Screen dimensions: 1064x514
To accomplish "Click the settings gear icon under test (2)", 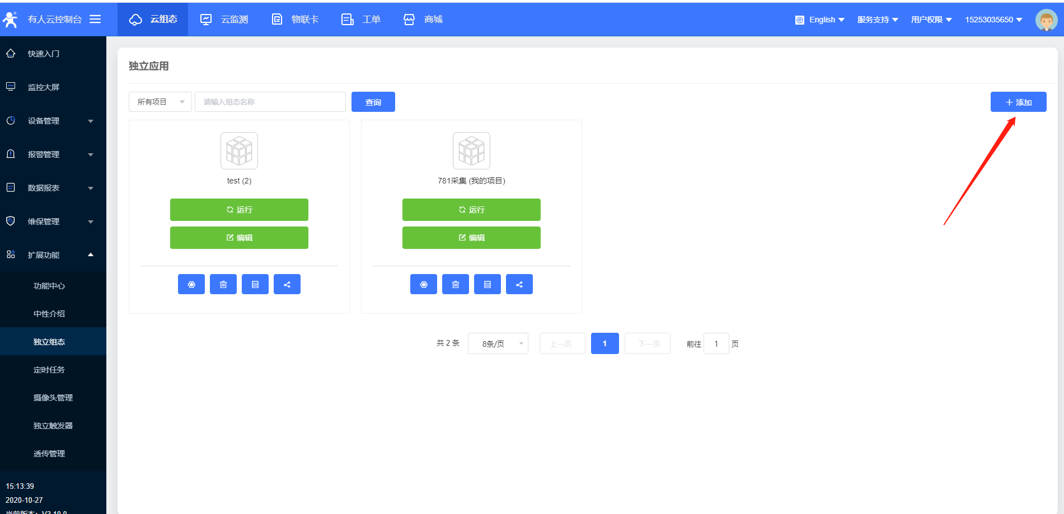I will click(191, 284).
